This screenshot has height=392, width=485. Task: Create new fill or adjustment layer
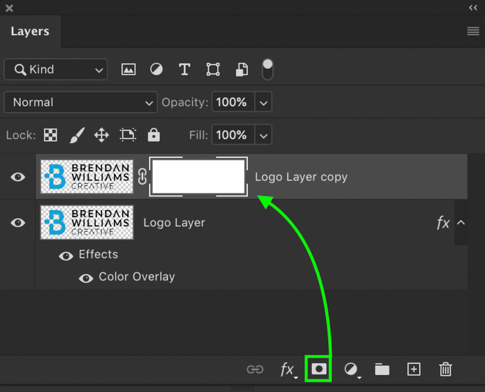pos(352,369)
